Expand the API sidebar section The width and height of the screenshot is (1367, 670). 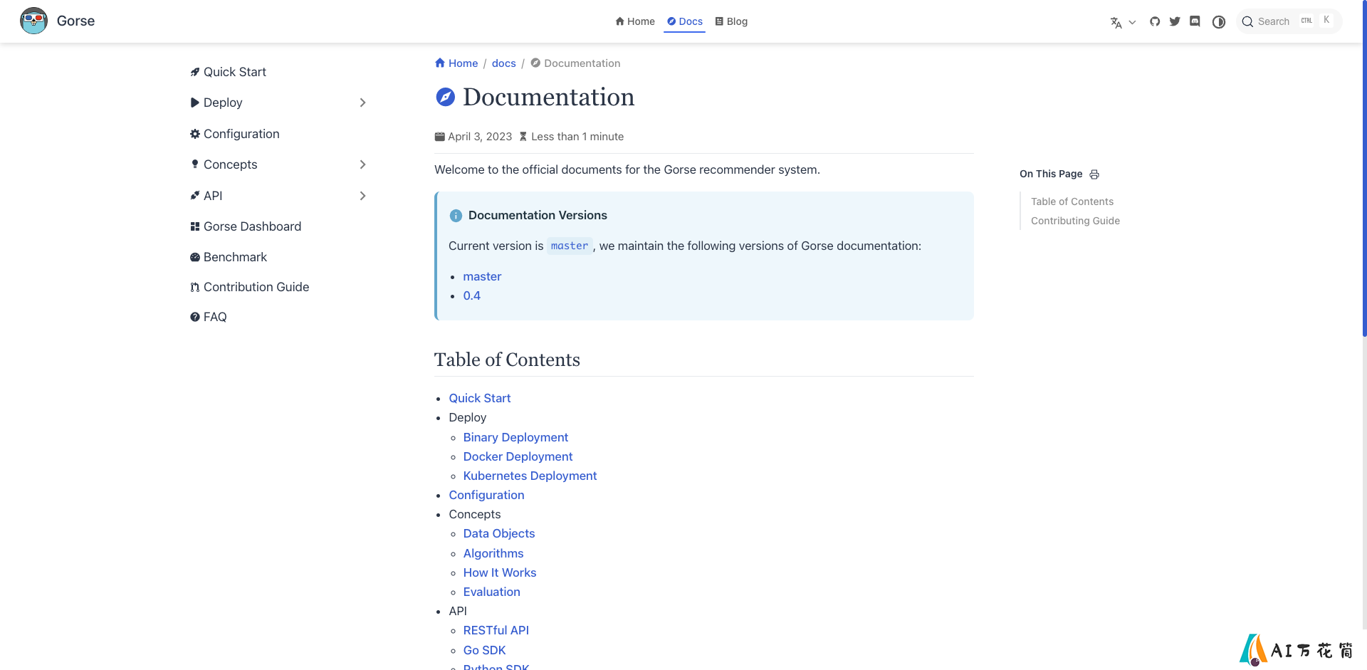(278, 196)
